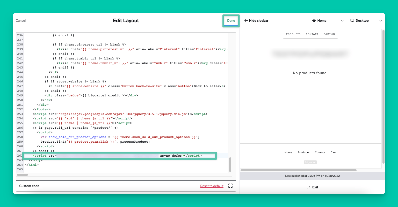This screenshot has width=398, height=207.
Task: Click the preview pane vertical scrollbar
Action: 383,97
